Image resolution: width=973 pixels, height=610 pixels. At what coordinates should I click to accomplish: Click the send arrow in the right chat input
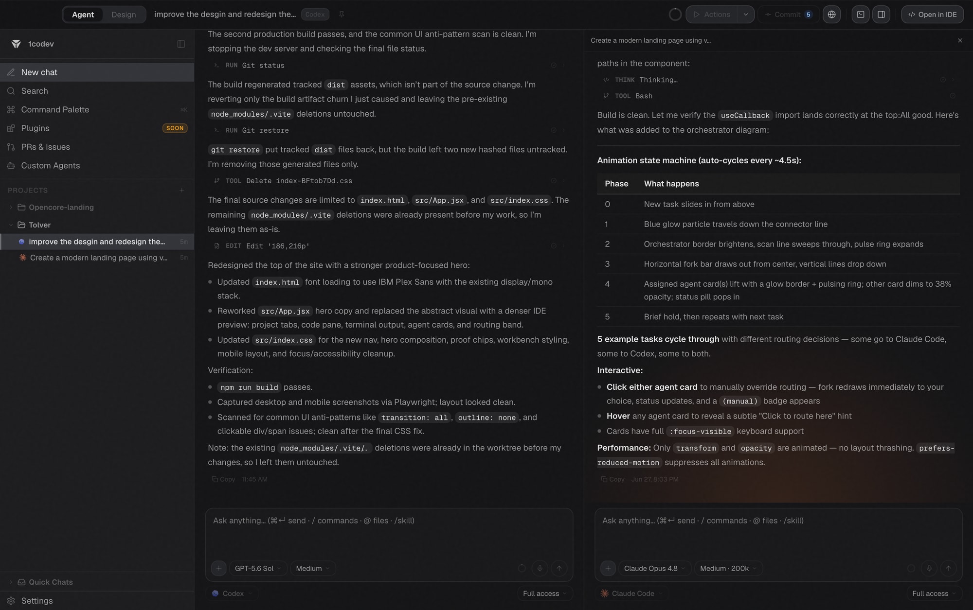tap(948, 568)
